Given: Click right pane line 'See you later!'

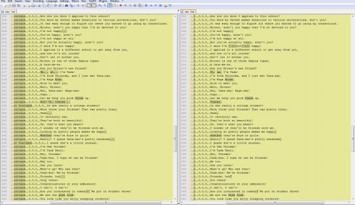Looking at the screenshot, I should pos(221,165).
